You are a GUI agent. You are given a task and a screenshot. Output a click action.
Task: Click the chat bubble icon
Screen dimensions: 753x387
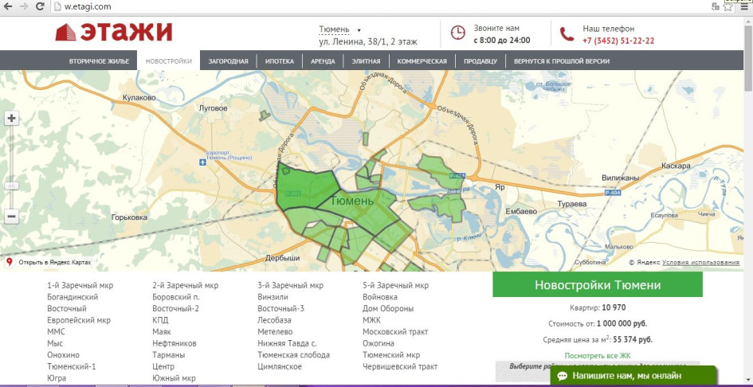coord(562,376)
